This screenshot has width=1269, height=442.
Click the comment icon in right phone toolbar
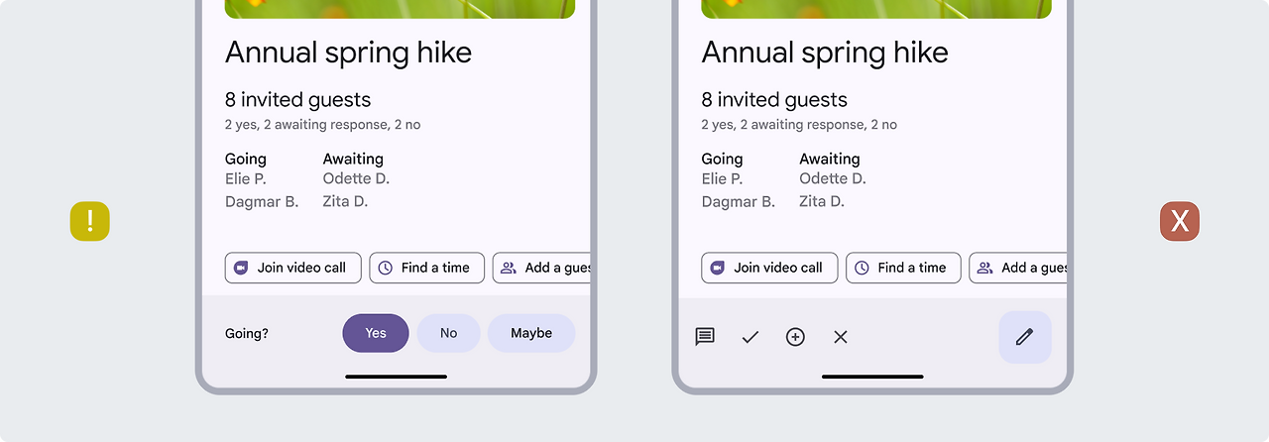(x=705, y=337)
